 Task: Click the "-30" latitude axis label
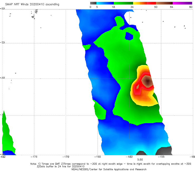[2, 78]
